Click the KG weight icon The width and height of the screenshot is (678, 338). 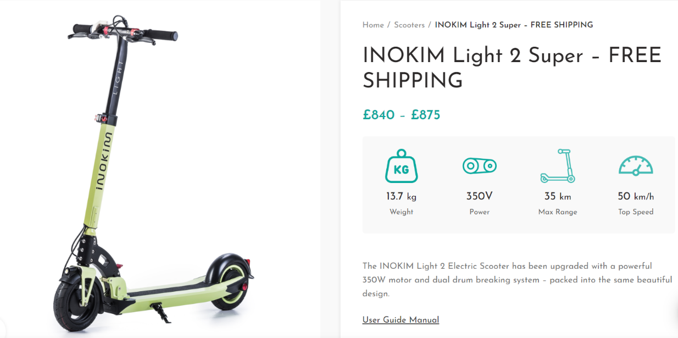401,166
